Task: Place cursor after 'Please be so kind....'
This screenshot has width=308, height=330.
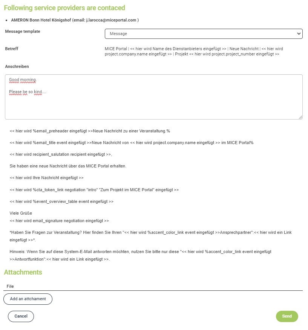Action: click(x=46, y=92)
